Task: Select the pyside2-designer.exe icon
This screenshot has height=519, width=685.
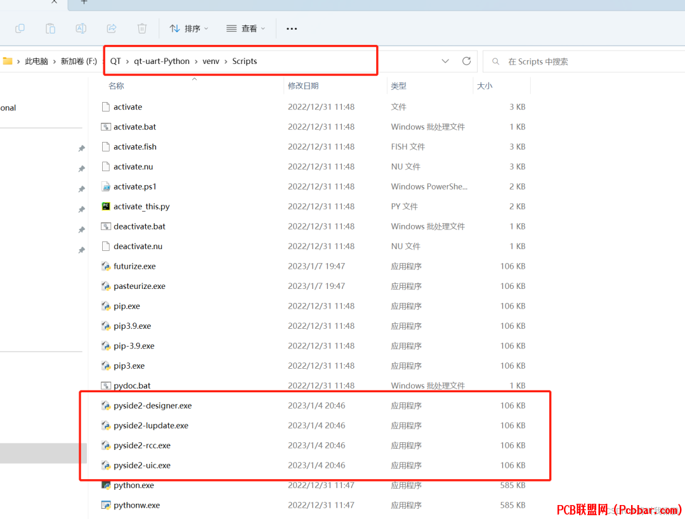Action: tap(106, 406)
